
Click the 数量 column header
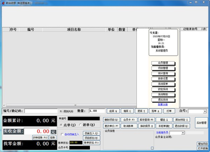click(x=122, y=30)
